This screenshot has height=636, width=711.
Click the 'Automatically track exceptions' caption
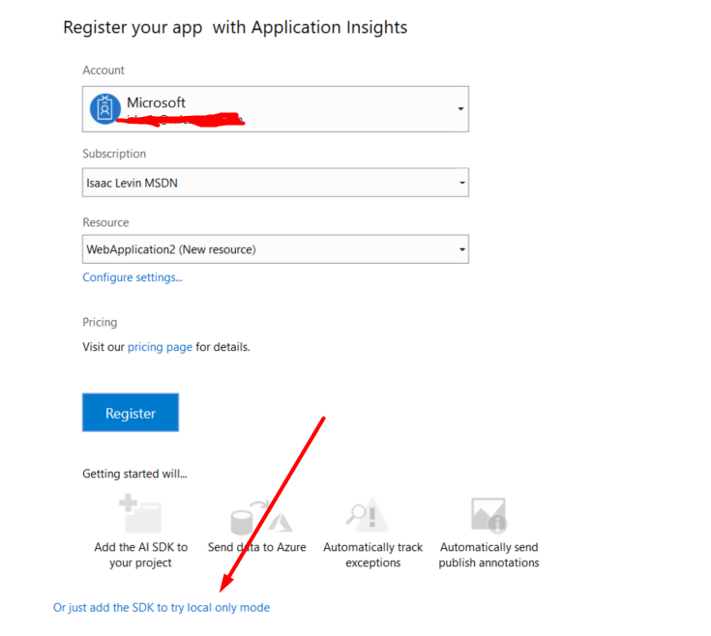pyautogui.click(x=372, y=555)
